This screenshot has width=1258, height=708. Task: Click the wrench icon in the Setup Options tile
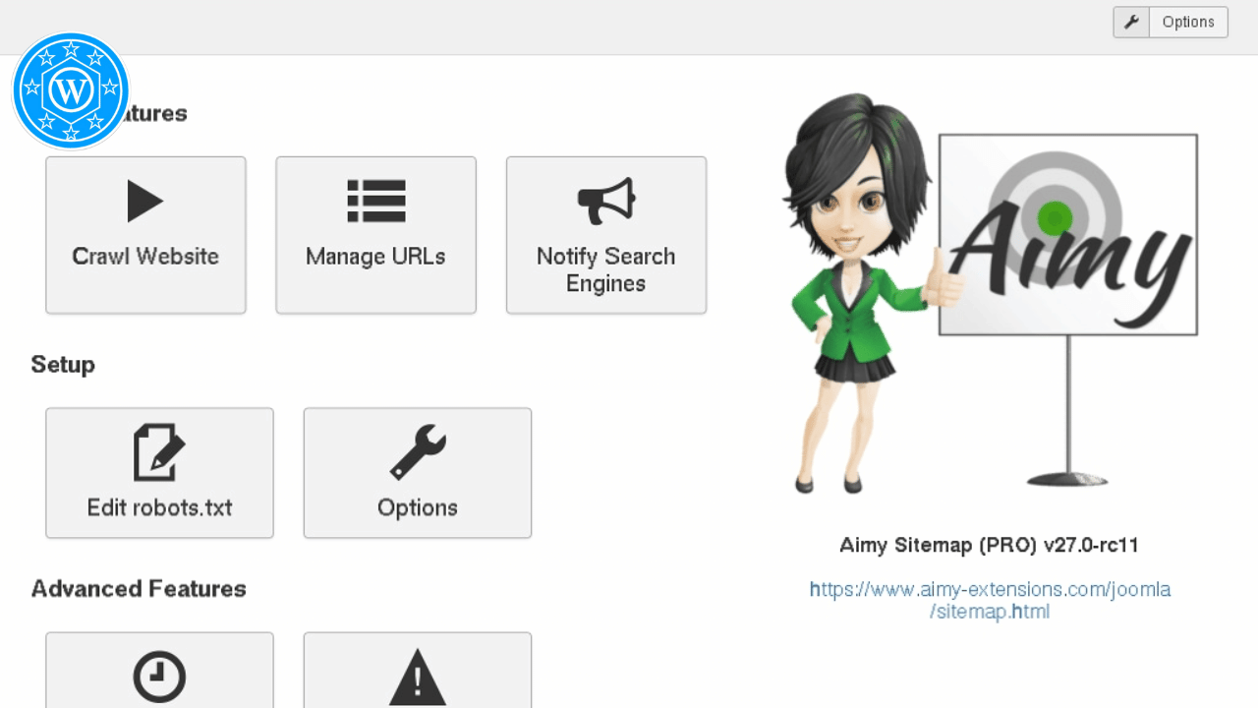(418, 452)
